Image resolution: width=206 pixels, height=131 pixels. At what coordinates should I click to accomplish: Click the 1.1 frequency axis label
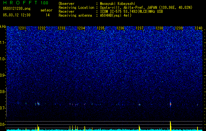tap(3, 43)
